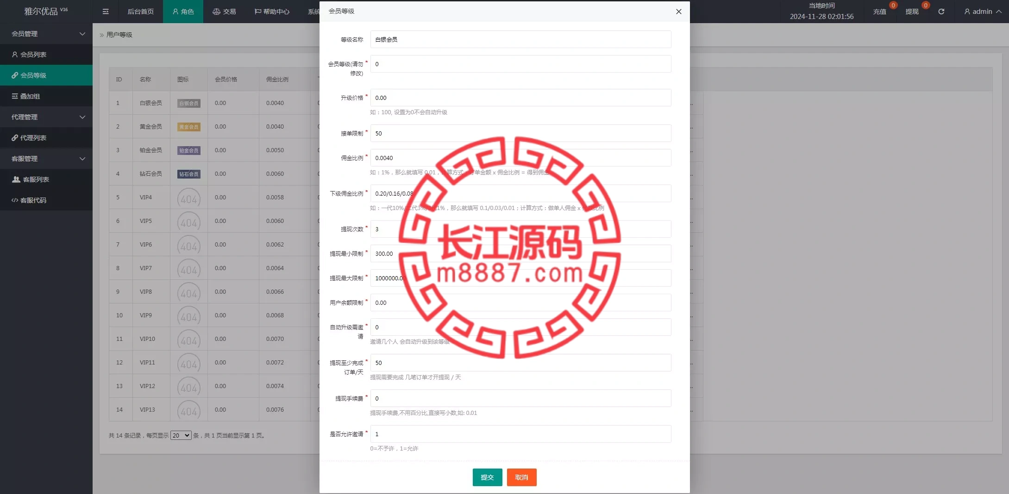1009x494 pixels.
Task: Open the 帮助中心 top menu
Action: [272, 12]
